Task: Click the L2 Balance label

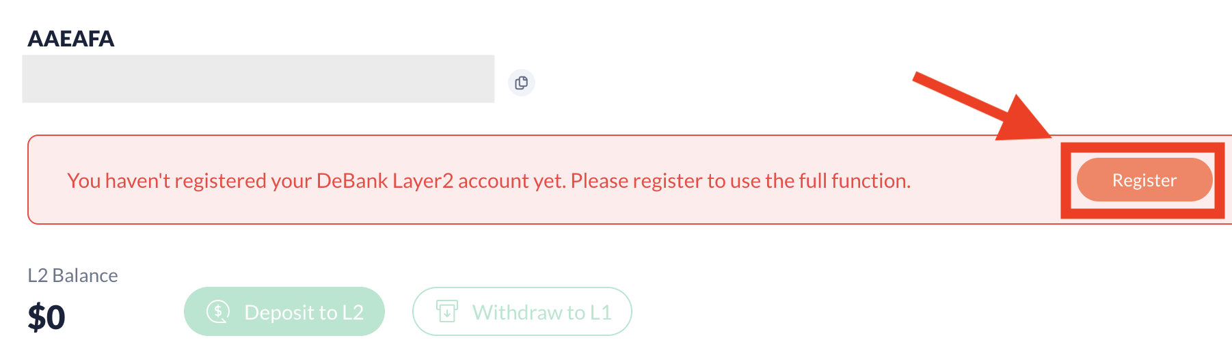Action: (x=72, y=275)
